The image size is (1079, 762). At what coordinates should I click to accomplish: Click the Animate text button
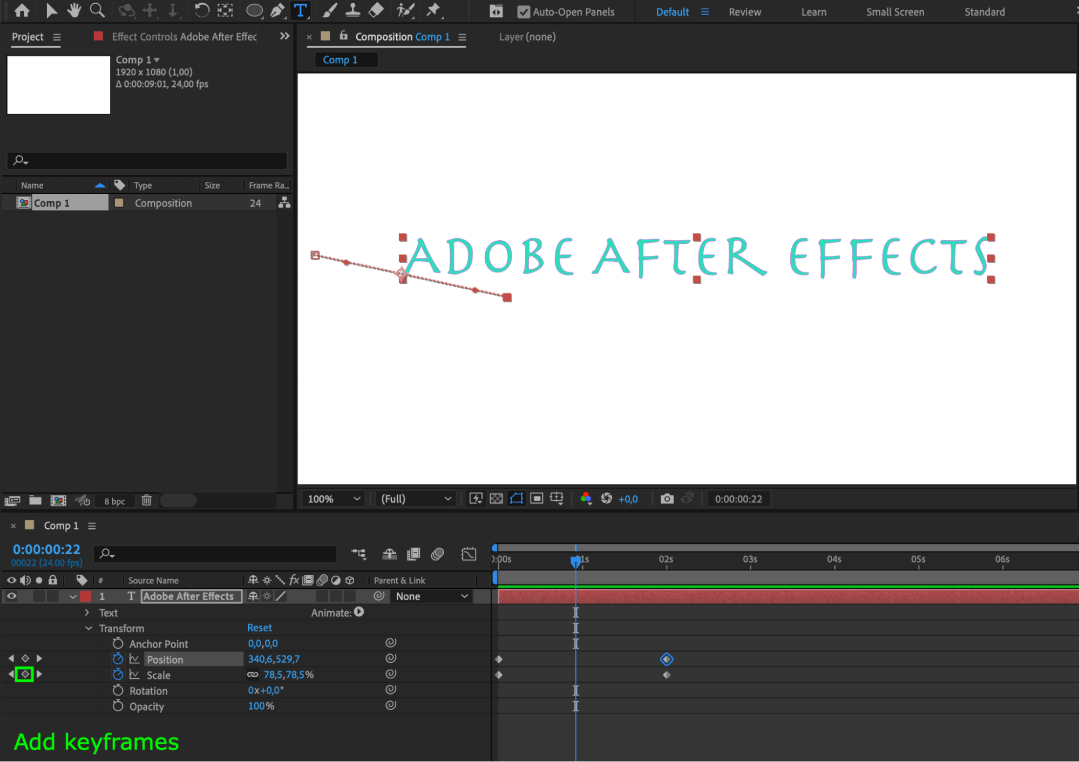359,612
